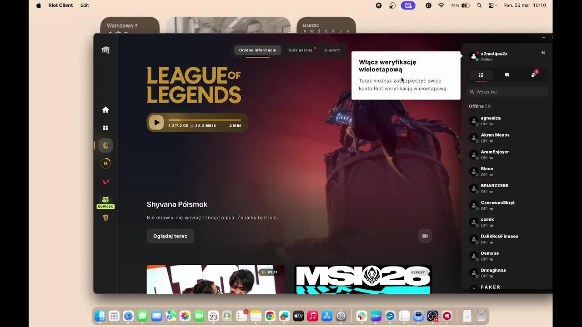Open the Apple menu
This screenshot has width=582, height=327.
(39, 5)
